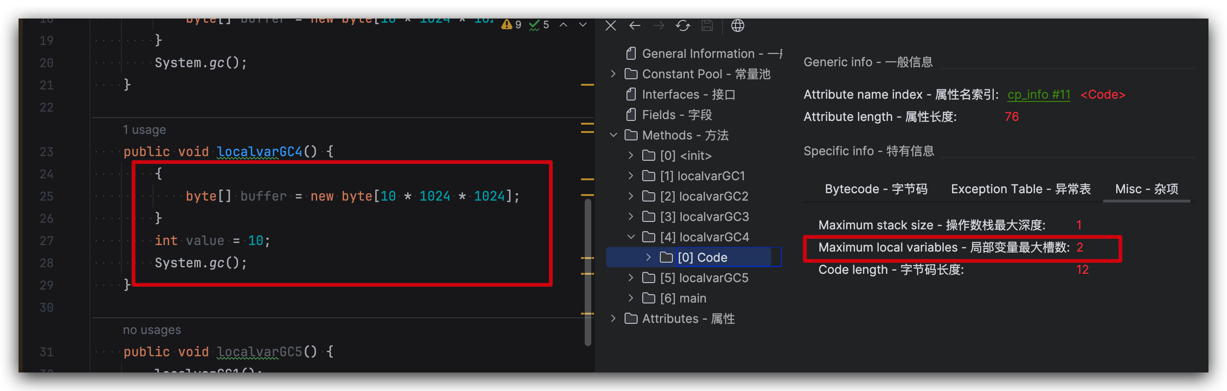Switch to the Bytecode tab
This screenshot has height=391, width=1227.
(x=876, y=189)
